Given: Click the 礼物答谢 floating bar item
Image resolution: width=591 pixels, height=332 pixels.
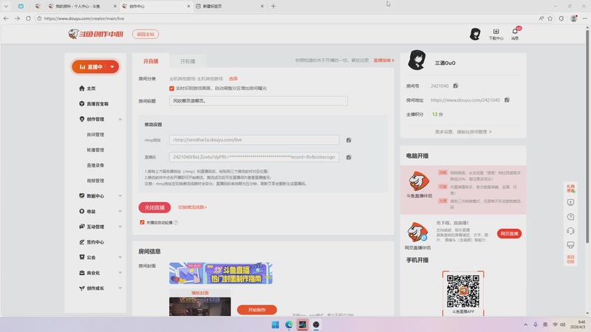Looking at the screenshot, I should 570,188.
